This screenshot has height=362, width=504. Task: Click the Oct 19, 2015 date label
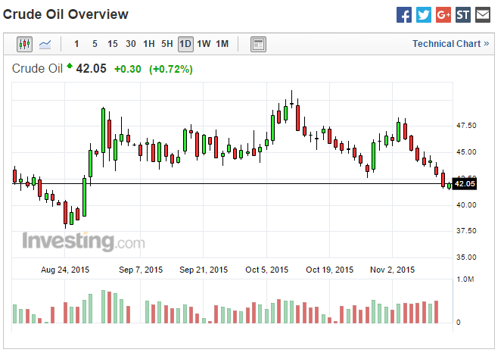pos(329,270)
